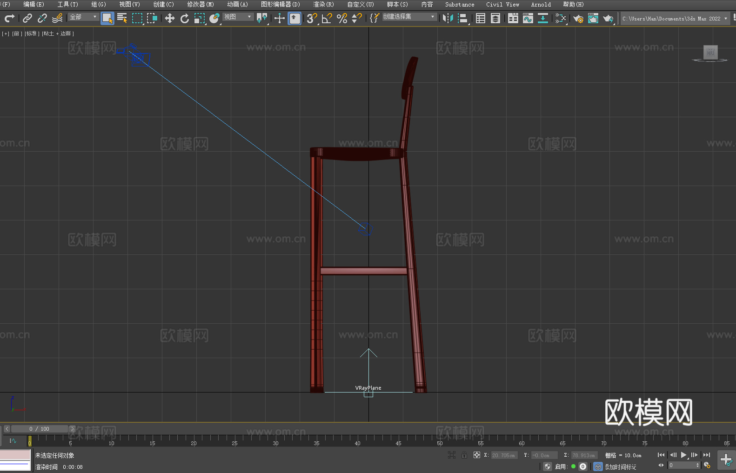Open the selection filter dropdown
This screenshot has width=736, height=473.
tap(83, 17)
